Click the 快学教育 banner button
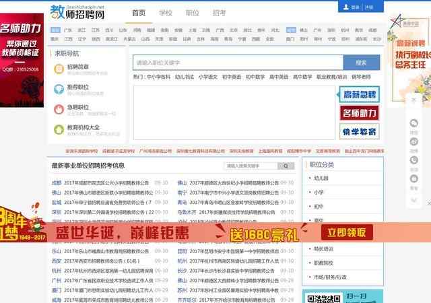 click(360, 131)
